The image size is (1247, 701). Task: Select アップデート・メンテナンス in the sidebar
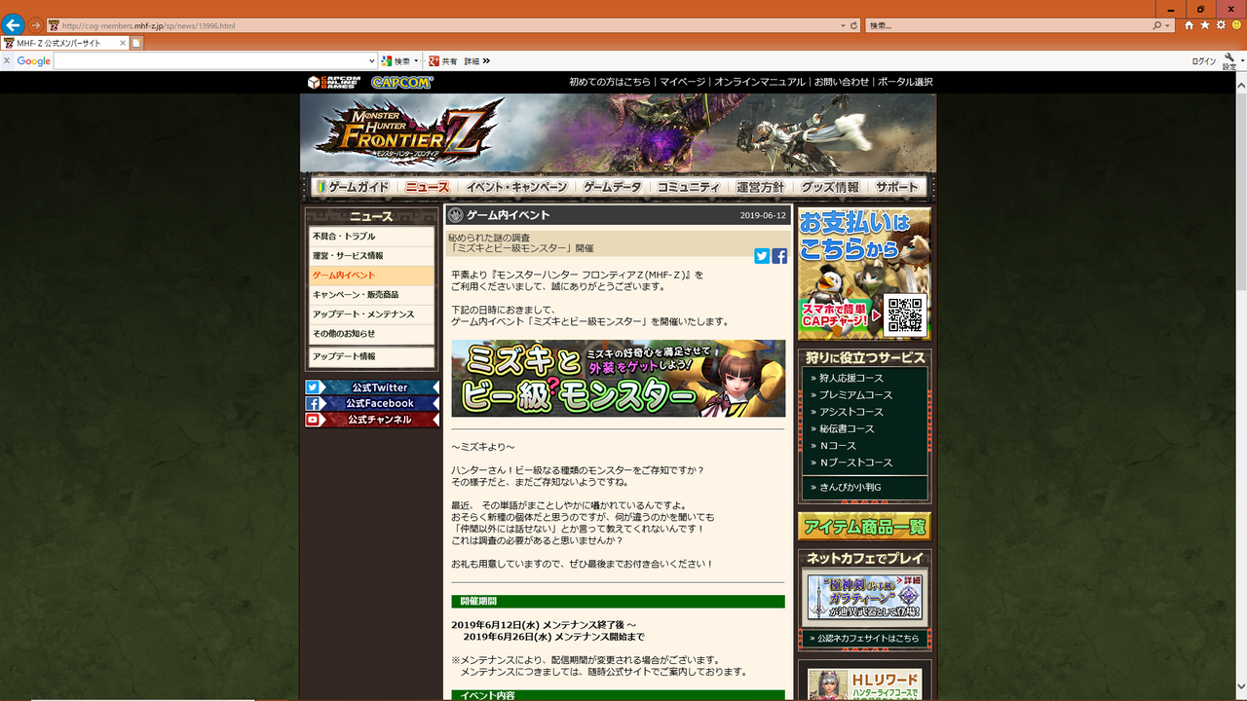click(371, 314)
